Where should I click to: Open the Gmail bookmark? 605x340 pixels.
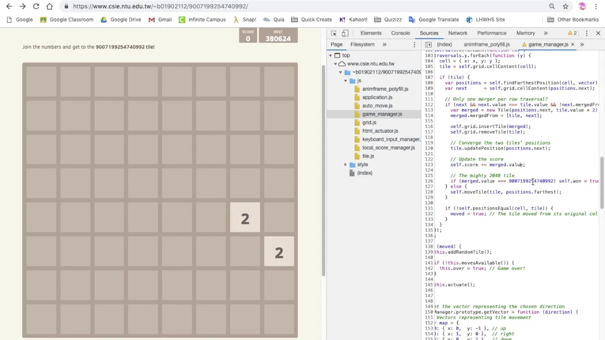tap(160, 19)
